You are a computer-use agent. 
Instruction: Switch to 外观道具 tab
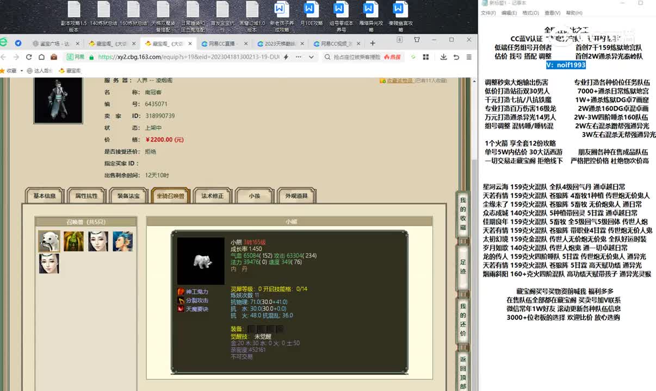(x=296, y=196)
